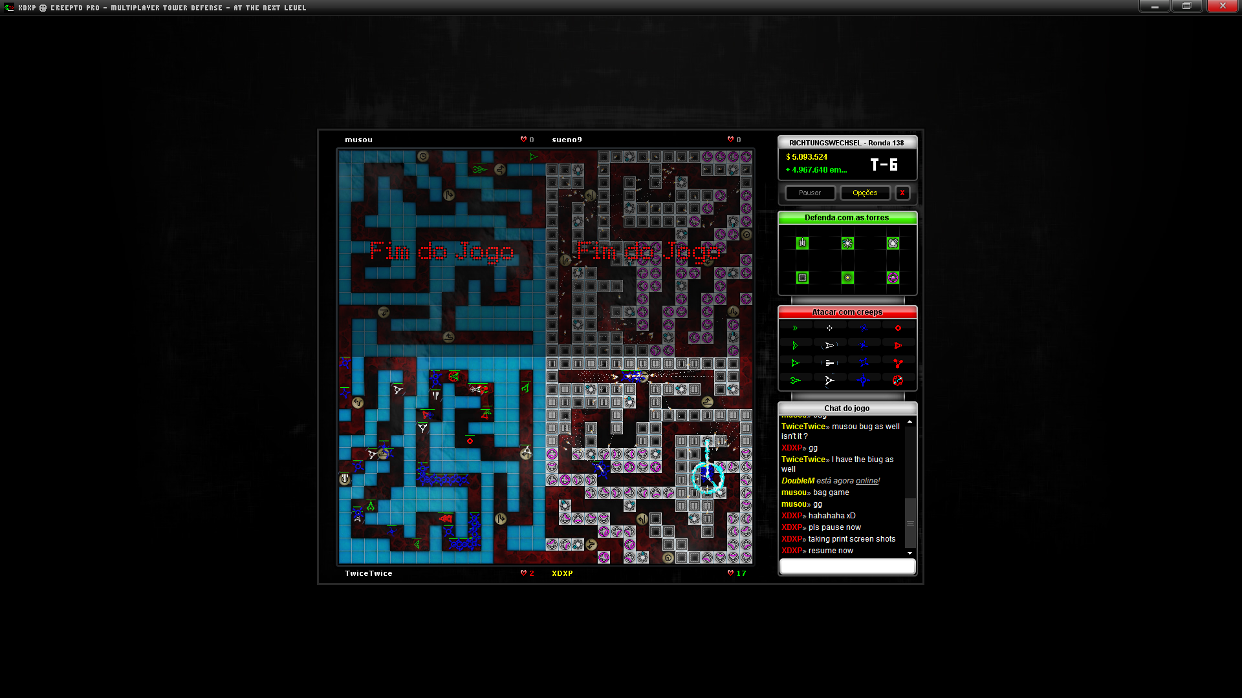Viewport: 1242px width, 698px height.
Task: Click player name TwiceTwice under the board
Action: (x=369, y=573)
